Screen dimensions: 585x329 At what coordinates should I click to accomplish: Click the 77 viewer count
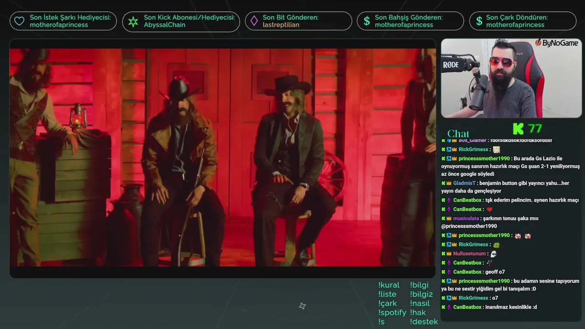[535, 128]
